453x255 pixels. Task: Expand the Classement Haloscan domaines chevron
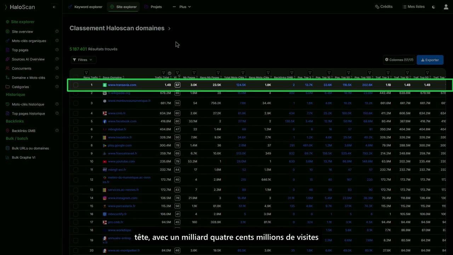tap(169, 29)
